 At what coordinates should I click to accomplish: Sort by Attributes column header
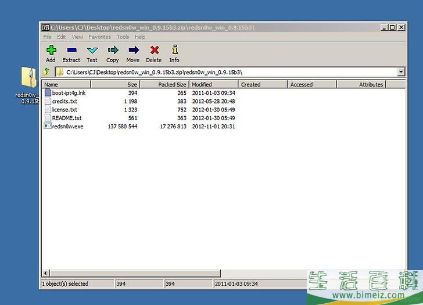[x=361, y=84]
